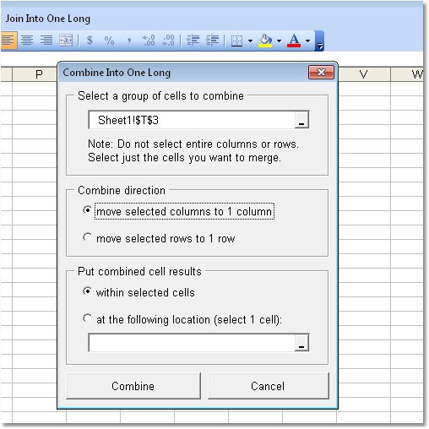The width and height of the screenshot is (429, 429).
Task: Collapse dialog using range selector beside Sheet1!$T$3
Action: click(301, 120)
